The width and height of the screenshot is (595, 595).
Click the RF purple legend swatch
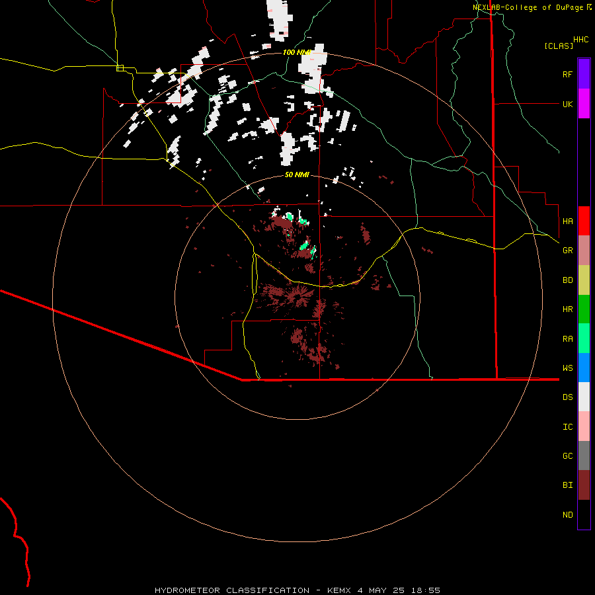(x=584, y=74)
